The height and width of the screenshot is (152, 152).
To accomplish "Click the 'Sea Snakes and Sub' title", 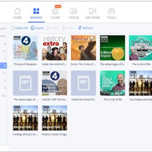I will (x=141, y=99).
